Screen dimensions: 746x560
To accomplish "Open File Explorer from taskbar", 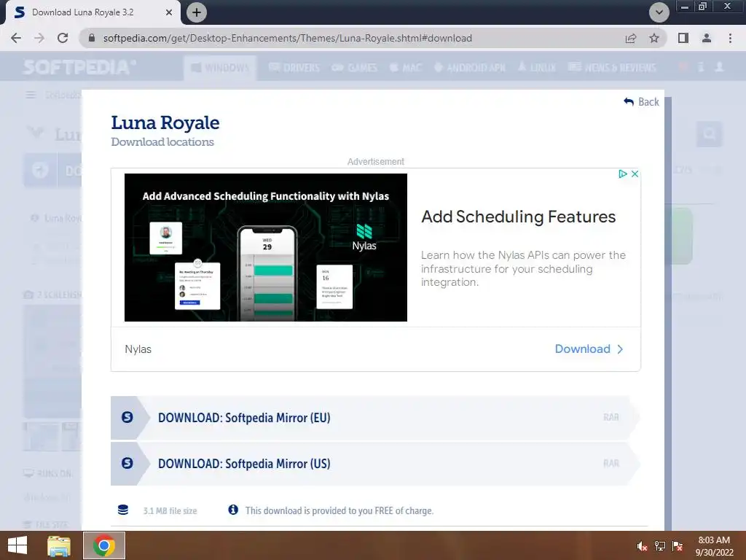I will click(x=59, y=545).
